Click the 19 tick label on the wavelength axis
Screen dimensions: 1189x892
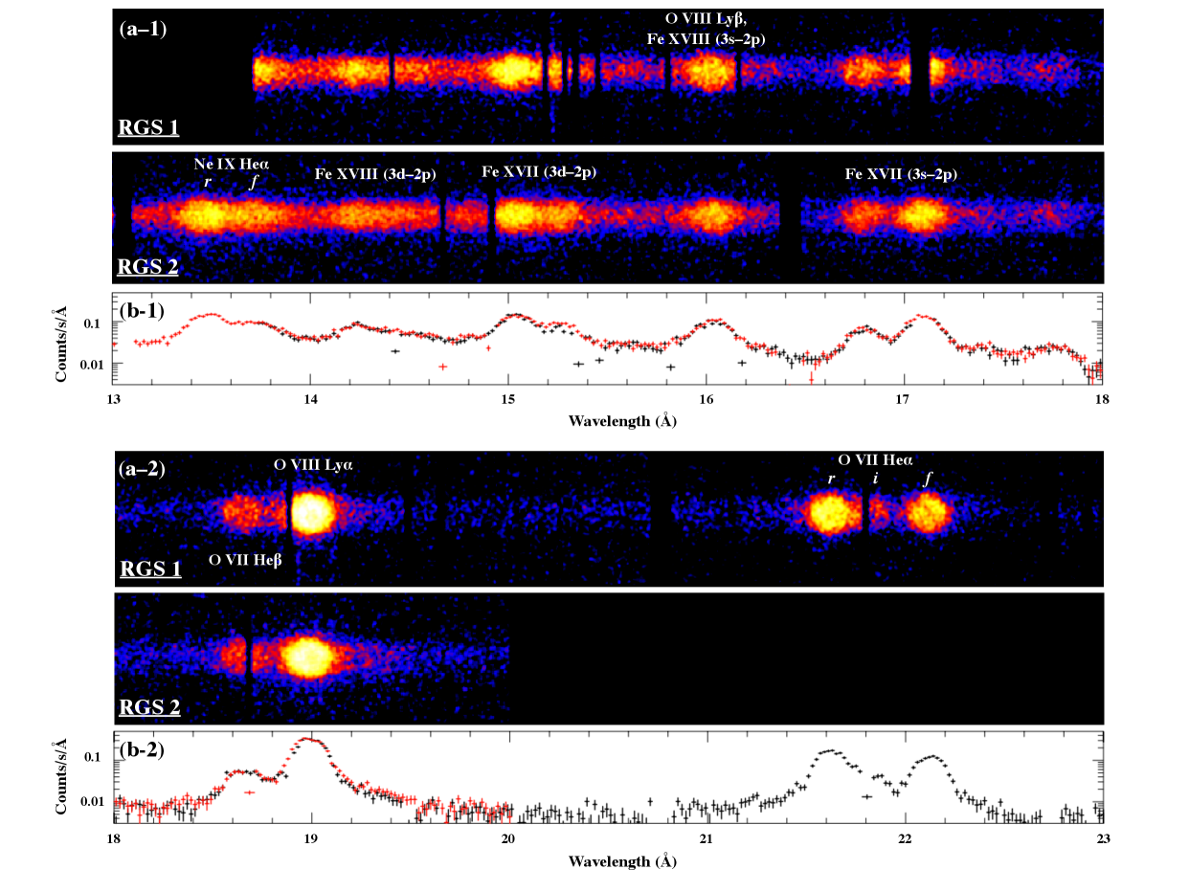coord(310,837)
